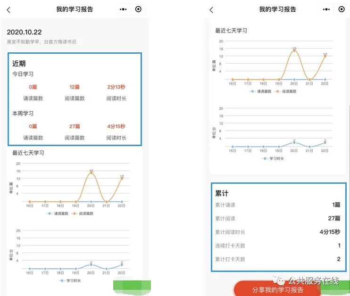Click 分享我的学习报告 button

[277, 289]
